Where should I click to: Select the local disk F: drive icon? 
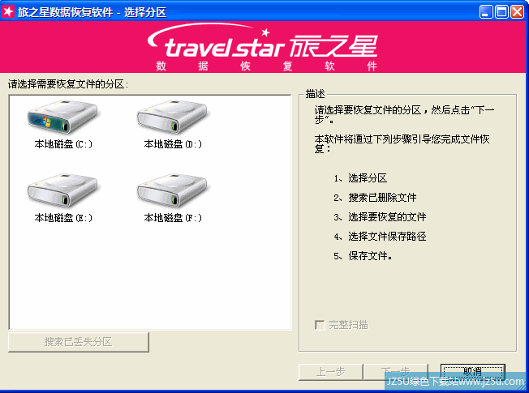(172, 190)
